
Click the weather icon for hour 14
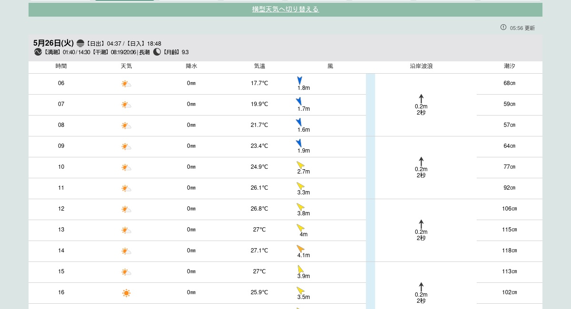pos(126,251)
